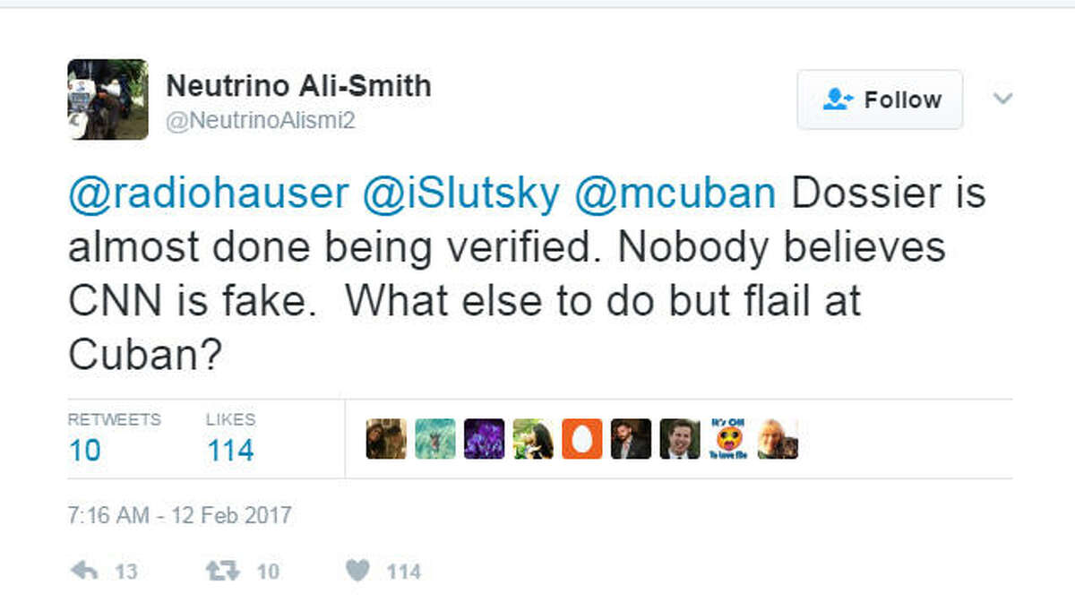
Task: Click the retweet icon
Action: (221, 571)
